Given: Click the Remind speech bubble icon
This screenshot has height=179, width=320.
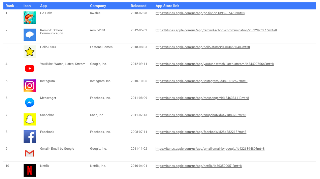Looking at the screenshot, I should pos(30,35).
